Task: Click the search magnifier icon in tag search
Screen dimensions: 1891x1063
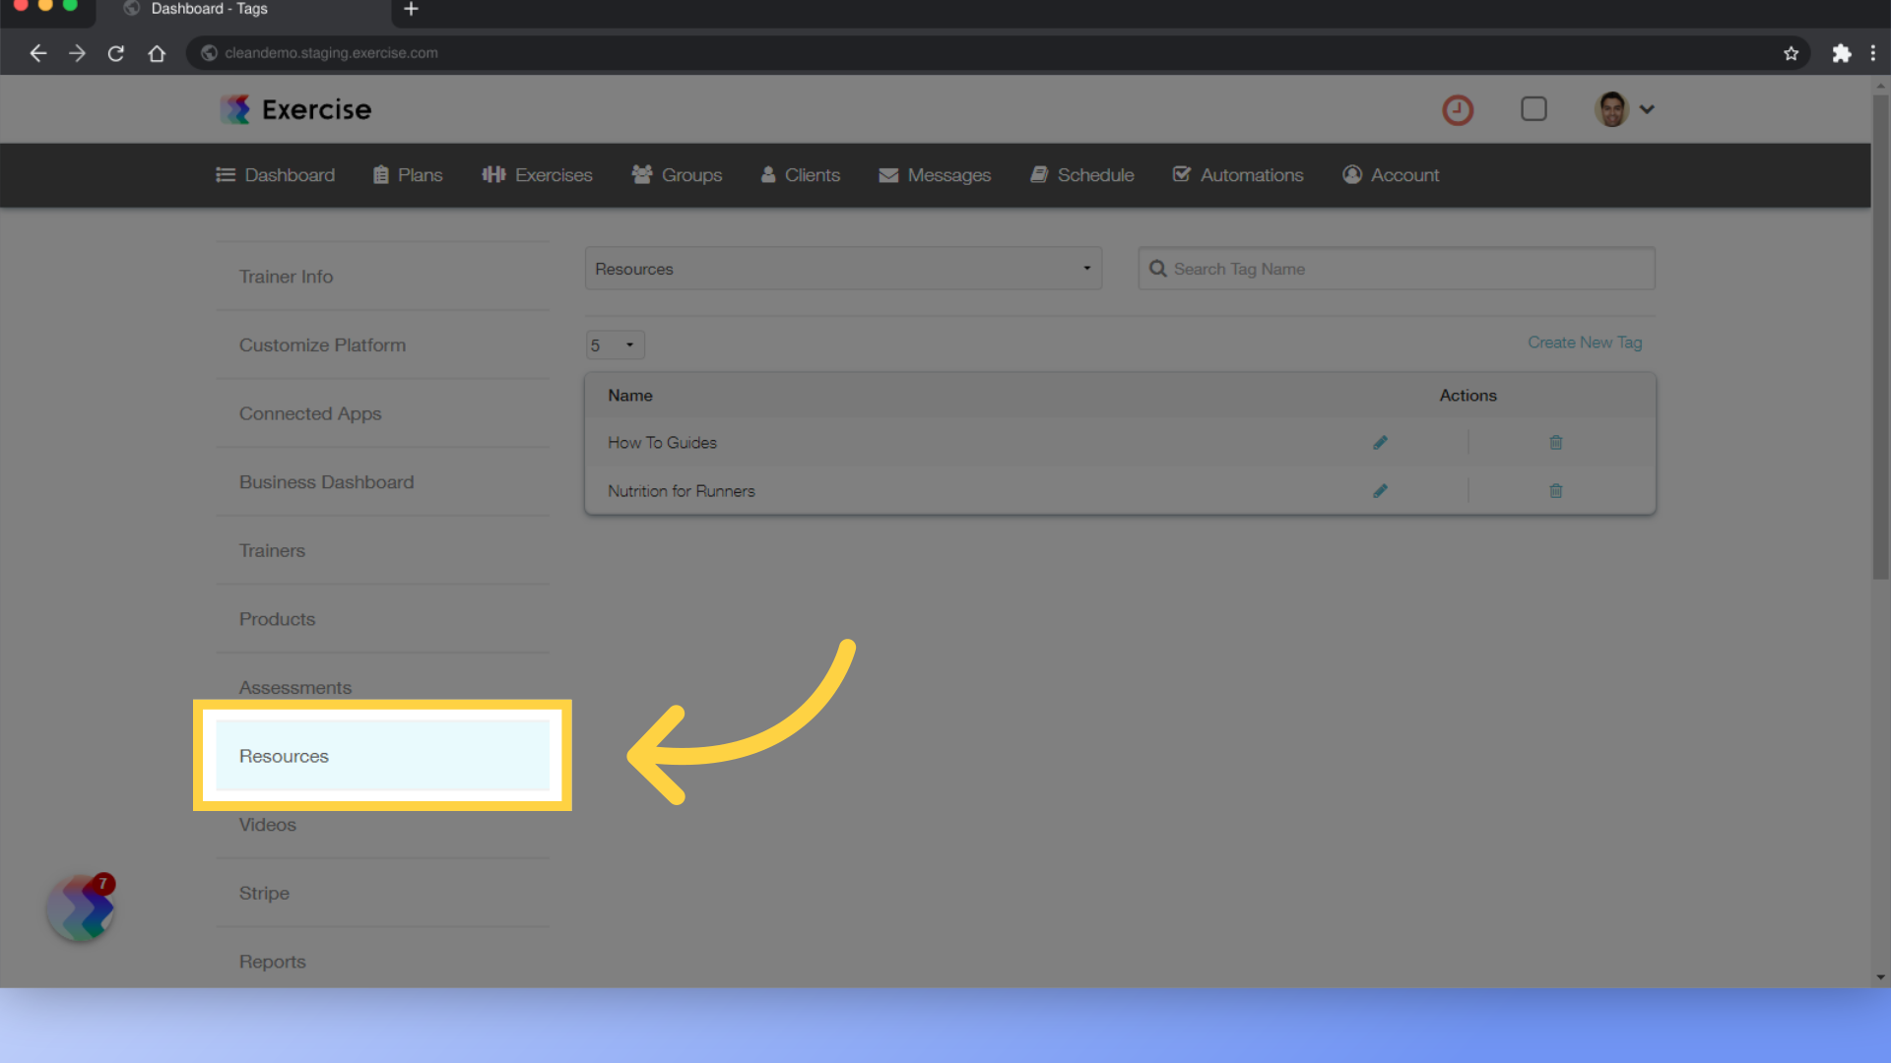Action: [x=1158, y=268]
